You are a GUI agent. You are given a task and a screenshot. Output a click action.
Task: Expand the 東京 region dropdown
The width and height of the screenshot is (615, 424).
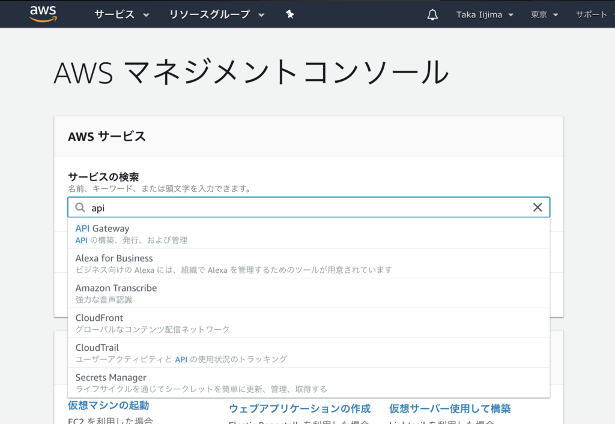pos(544,15)
